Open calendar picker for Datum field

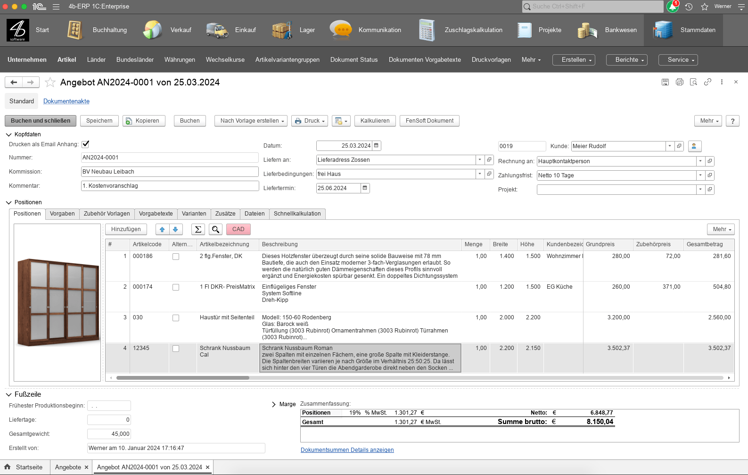(376, 146)
